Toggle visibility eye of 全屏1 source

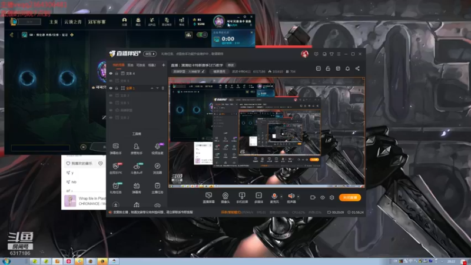pyautogui.click(x=111, y=88)
